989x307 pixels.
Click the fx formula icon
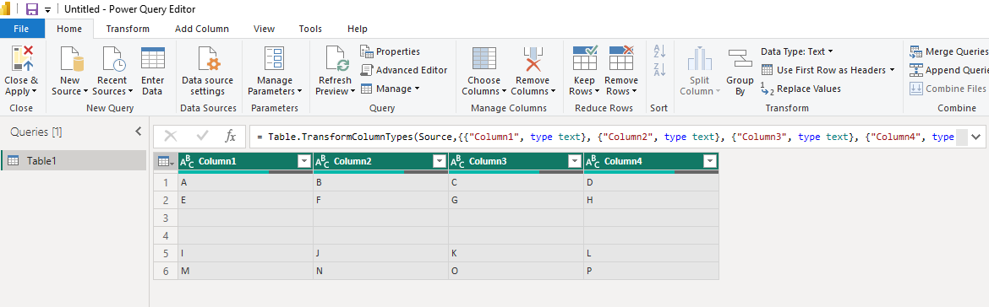pos(231,136)
